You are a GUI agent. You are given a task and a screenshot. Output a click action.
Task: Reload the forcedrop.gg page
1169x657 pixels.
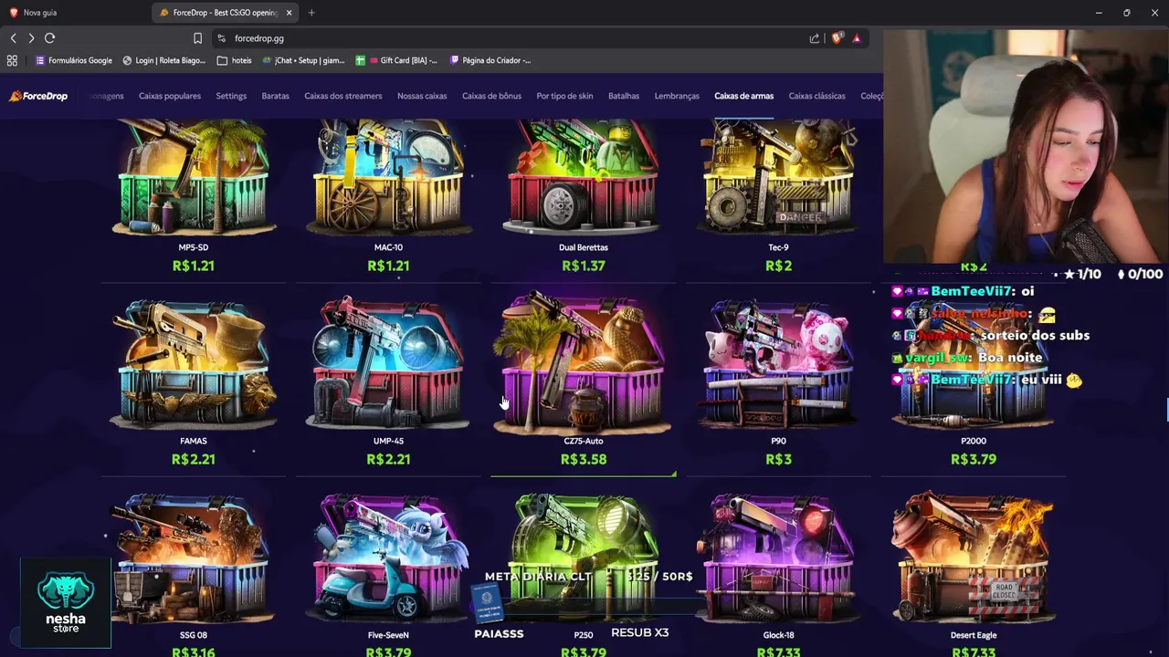50,38
